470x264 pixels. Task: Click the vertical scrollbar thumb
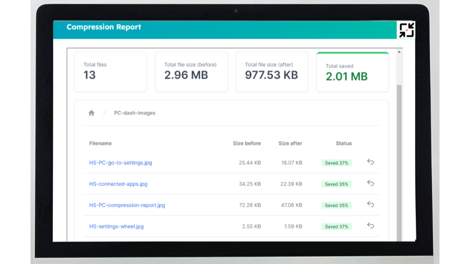pyautogui.click(x=399, y=163)
